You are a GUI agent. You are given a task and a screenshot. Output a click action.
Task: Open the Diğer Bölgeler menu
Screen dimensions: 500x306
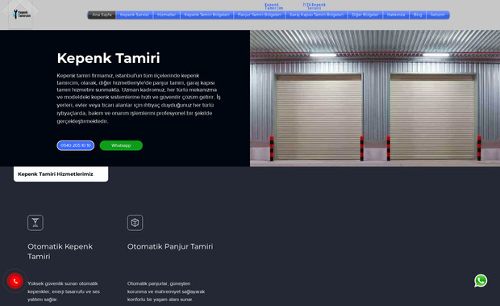365,15
